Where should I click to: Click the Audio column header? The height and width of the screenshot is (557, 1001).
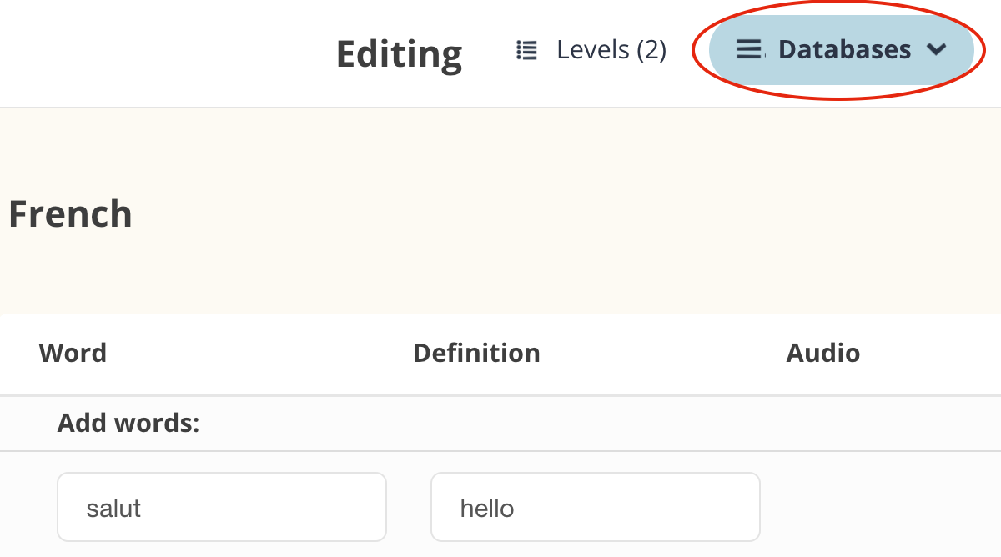[822, 353]
